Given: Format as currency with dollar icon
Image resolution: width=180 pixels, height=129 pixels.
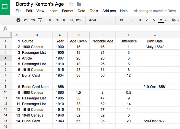Looking at the screenshot, I should point(50,20).
